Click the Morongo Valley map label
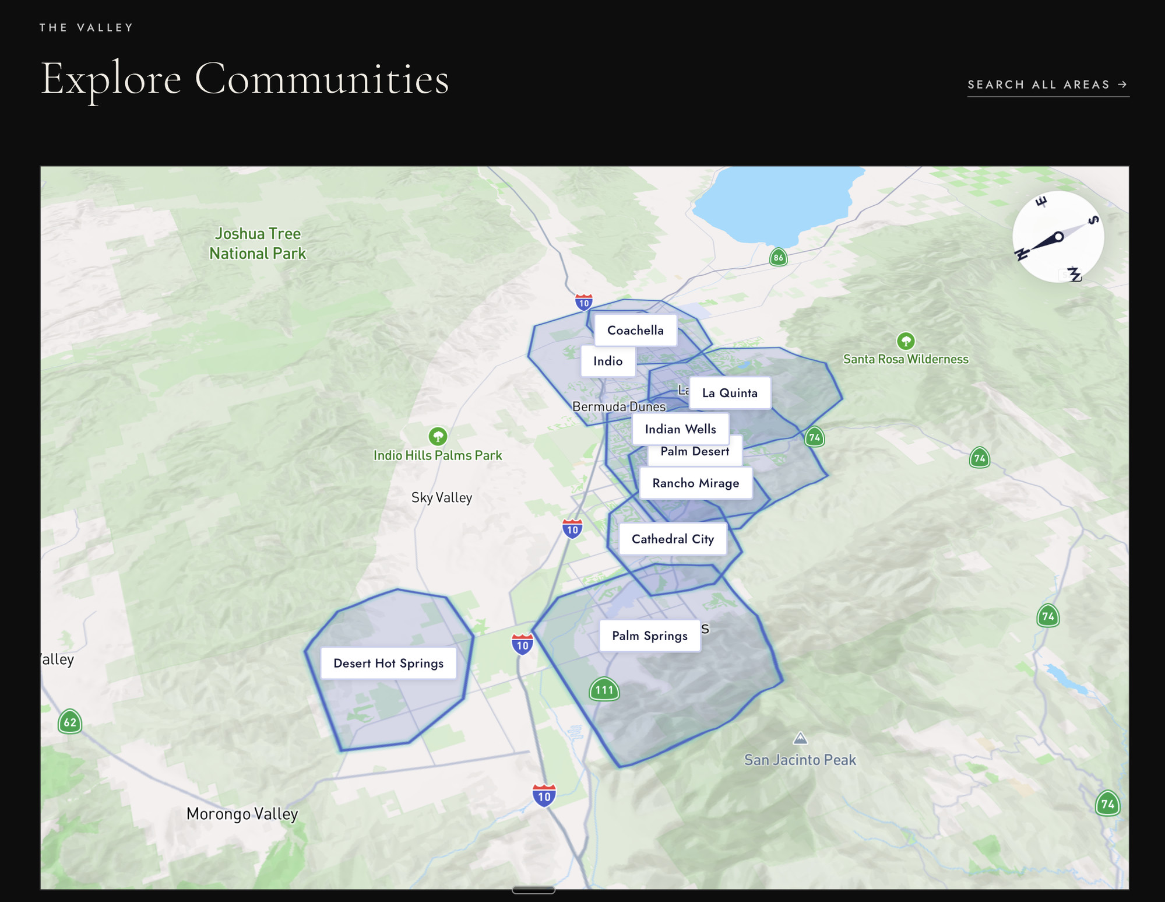Image resolution: width=1165 pixels, height=902 pixels. point(242,814)
